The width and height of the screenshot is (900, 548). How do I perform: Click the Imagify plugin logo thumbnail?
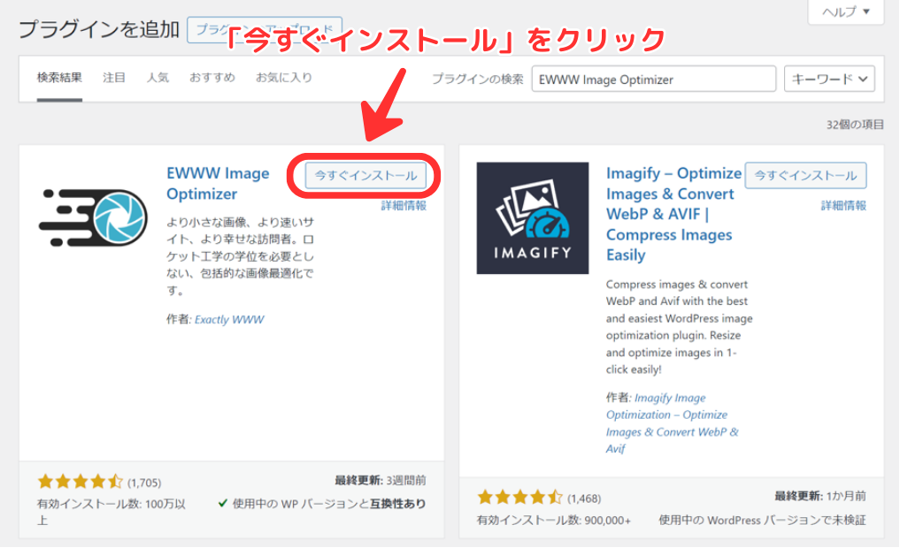(x=532, y=217)
